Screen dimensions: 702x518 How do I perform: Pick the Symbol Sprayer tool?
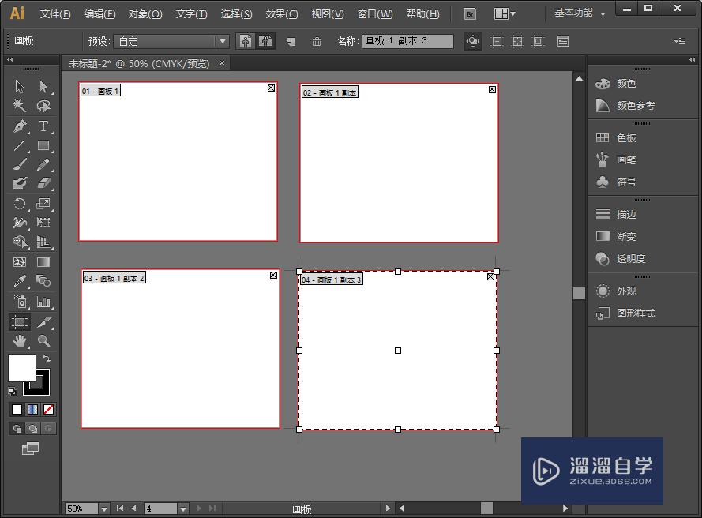coord(20,302)
